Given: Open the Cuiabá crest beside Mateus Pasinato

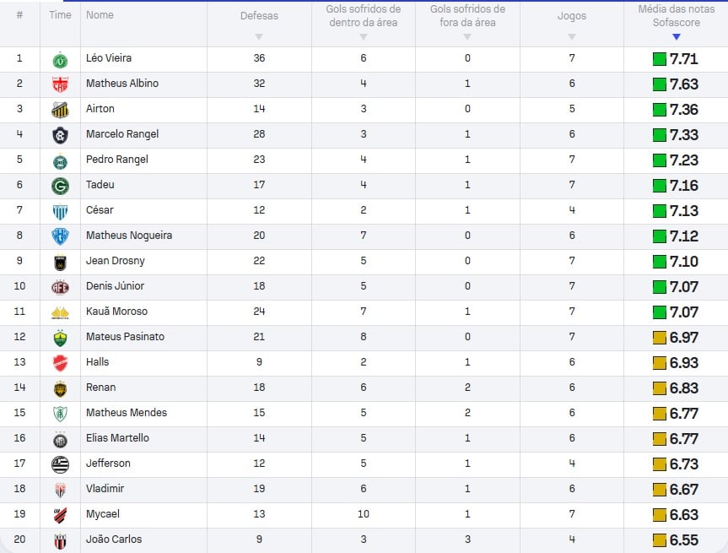Looking at the screenshot, I should coord(60,338).
